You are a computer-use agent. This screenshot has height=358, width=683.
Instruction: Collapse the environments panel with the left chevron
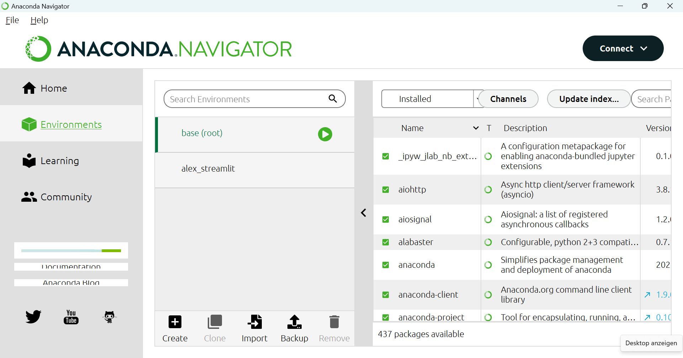(364, 213)
